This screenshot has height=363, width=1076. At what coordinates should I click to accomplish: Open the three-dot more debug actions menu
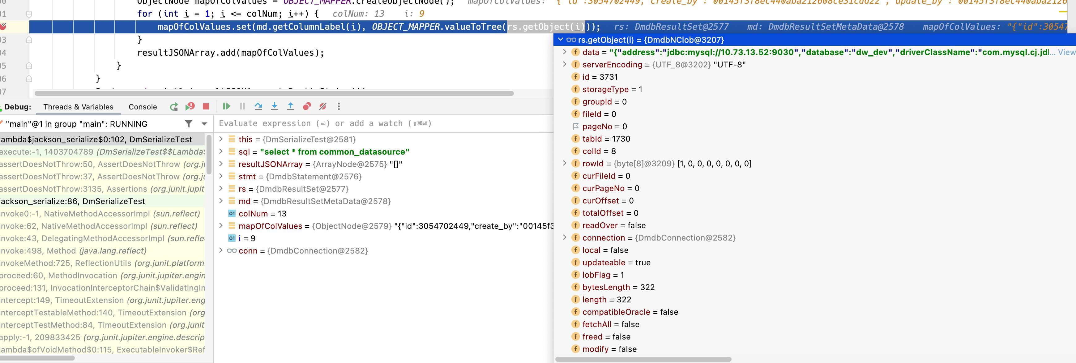click(x=339, y=106)
